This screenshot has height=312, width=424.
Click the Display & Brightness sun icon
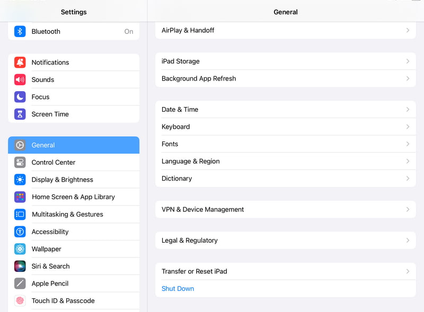point(20,180)
